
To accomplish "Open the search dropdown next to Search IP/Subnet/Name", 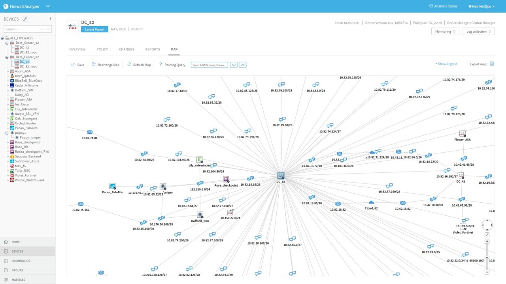I will (234, 65).
